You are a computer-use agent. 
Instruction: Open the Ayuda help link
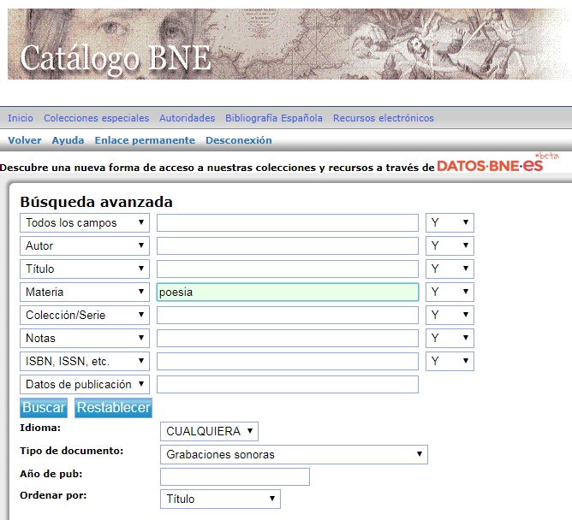tap(68, 140)
